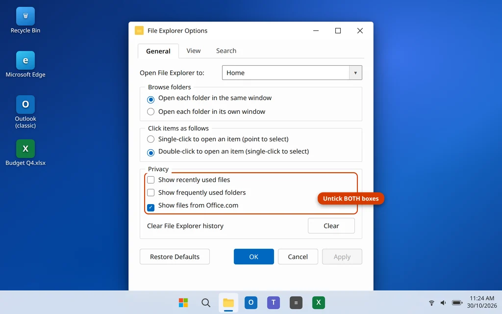Open the clock and date flyout
The height and width of the screenshot is (314, 502).
pyautogui.click(x=482, y=302)
